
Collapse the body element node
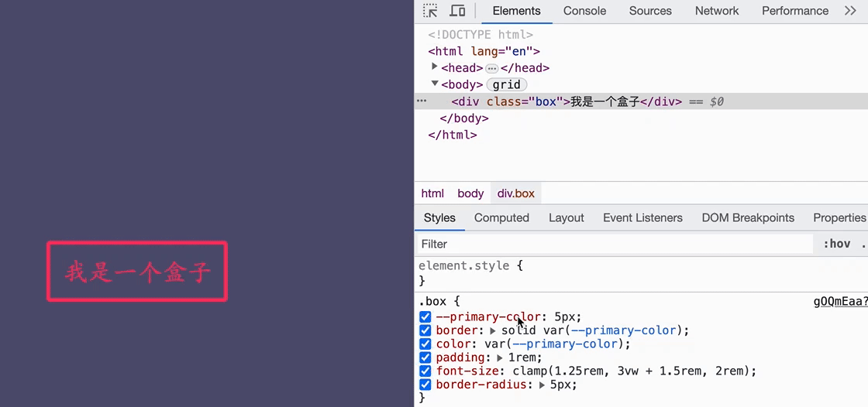435,84
